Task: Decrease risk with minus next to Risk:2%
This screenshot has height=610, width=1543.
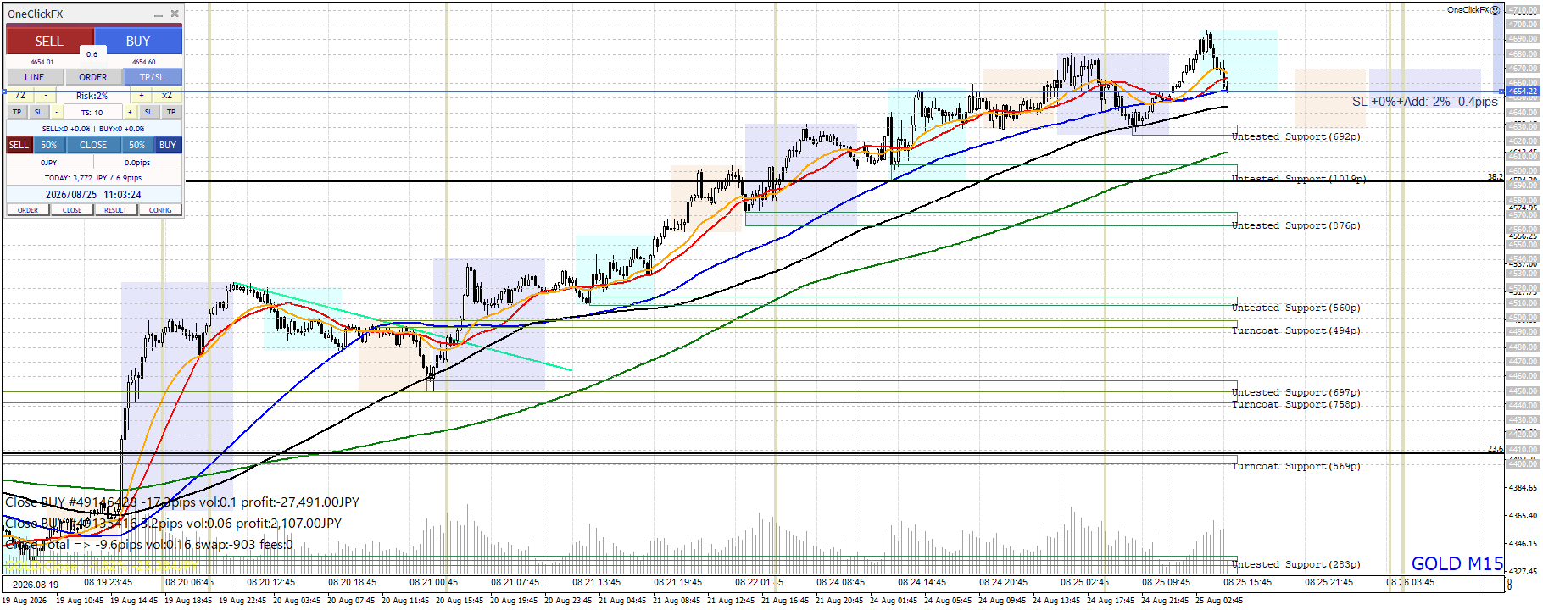Action: tap(46, 96)
